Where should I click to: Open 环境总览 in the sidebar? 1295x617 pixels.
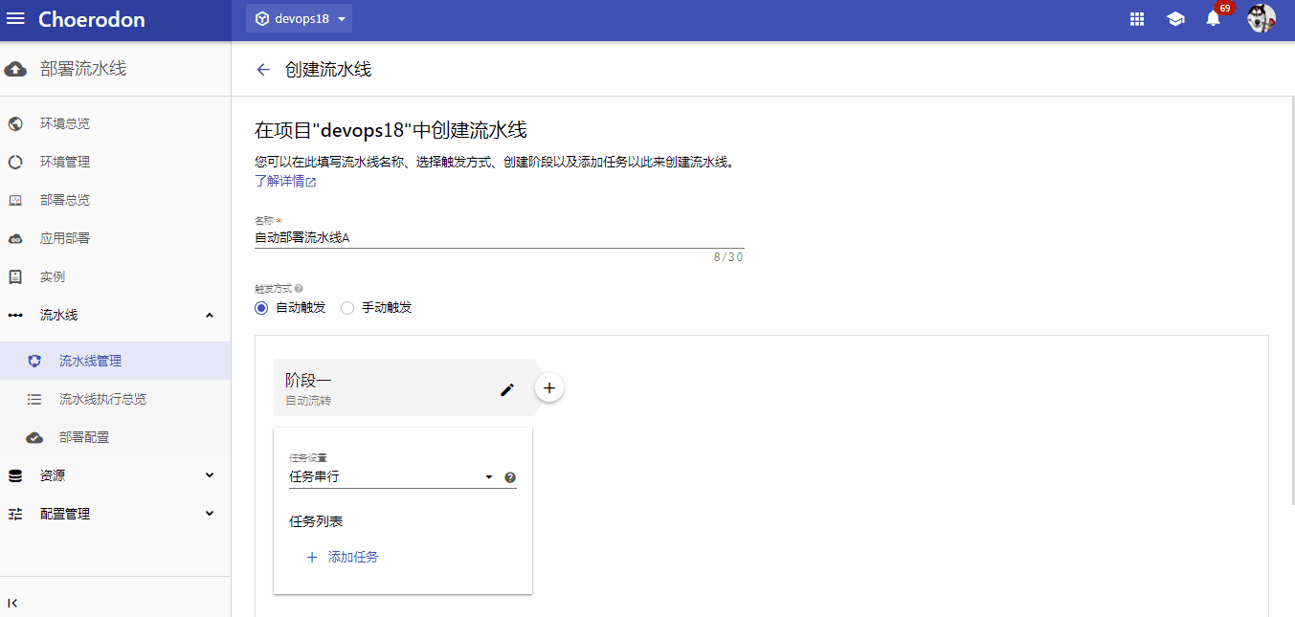[x=115, y=123]
